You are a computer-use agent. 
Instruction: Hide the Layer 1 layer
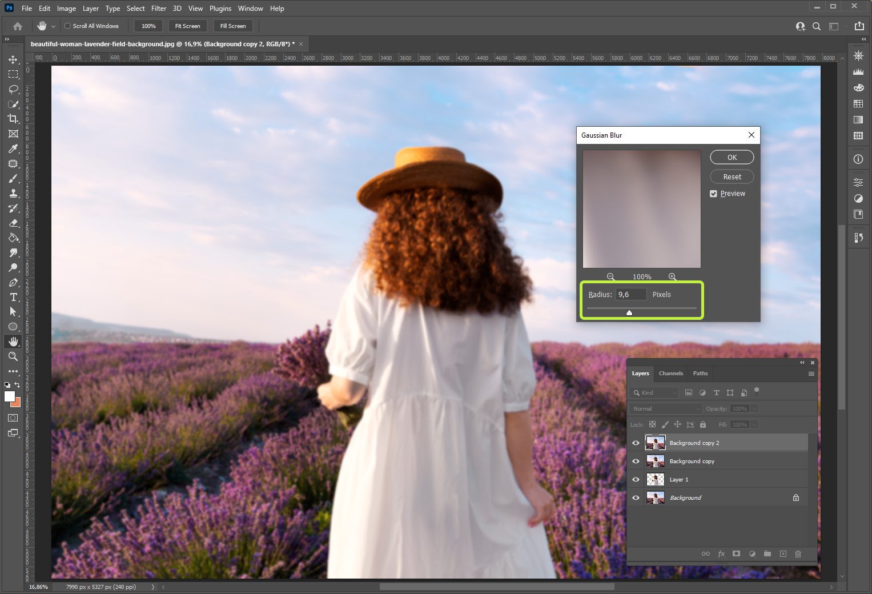click(636, 479)
